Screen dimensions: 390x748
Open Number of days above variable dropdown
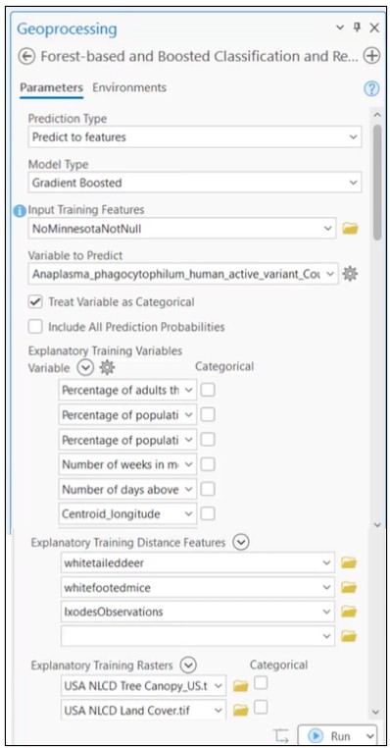point(189,490)
